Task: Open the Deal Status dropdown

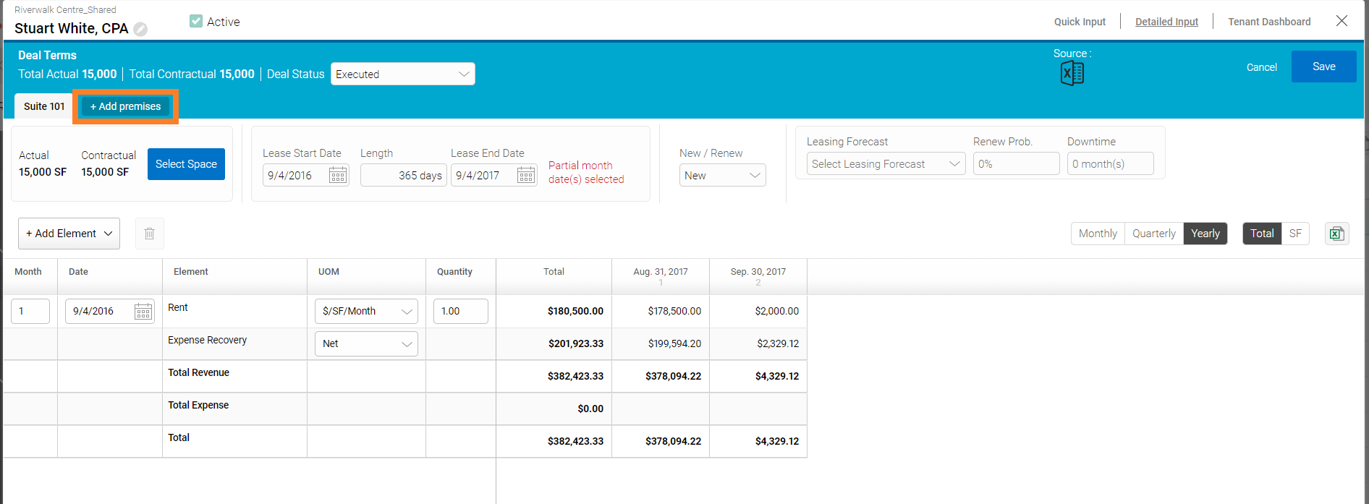Action: pos(402,74)
